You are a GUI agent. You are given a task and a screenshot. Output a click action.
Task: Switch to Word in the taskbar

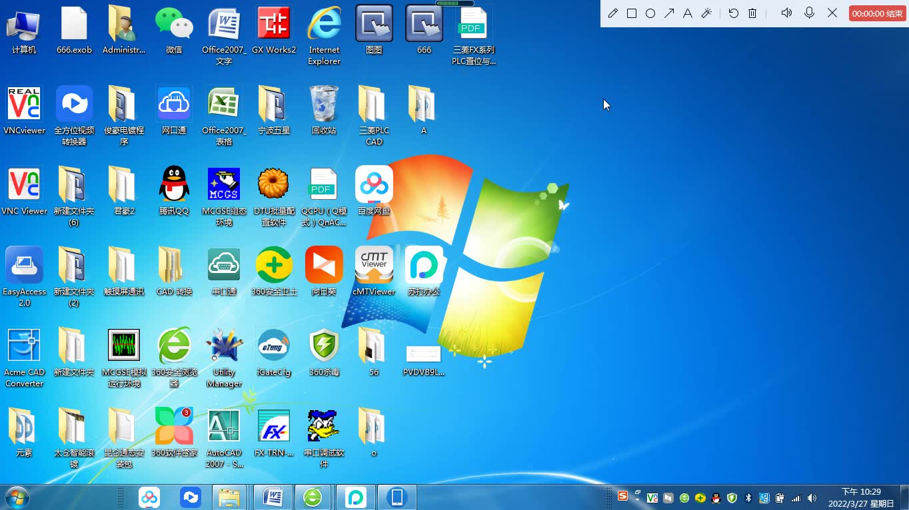pos(273,497)
